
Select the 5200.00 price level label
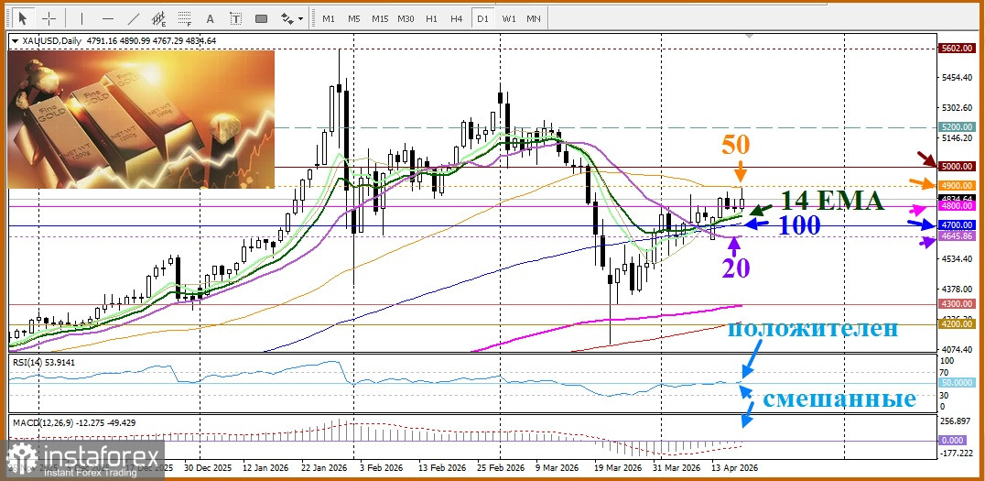pos(956,127)
